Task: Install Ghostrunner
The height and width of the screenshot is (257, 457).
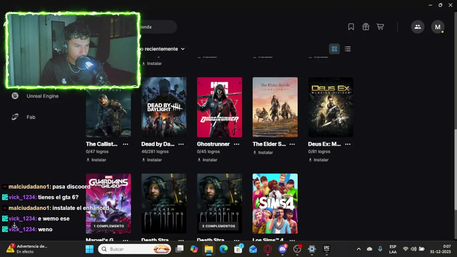Action: tap(207, 160)
